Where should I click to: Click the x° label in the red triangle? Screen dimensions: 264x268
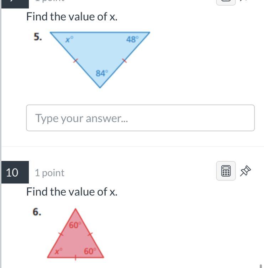[59, 251]
